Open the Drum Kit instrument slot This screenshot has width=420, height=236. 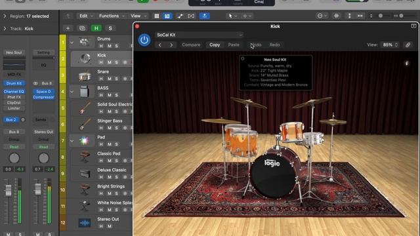point(14,83)
